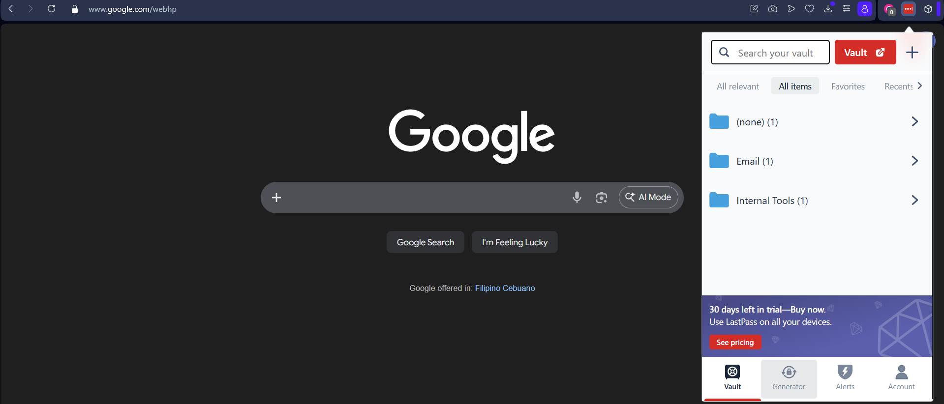Click the www.google.com/webhp address bar
Viewport: 944px width, 404px height.
click(132, 9)
